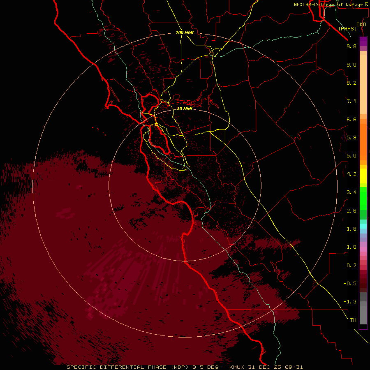
Task: Click the TH threshold label on the scale
Action: (x=353, y=320)
